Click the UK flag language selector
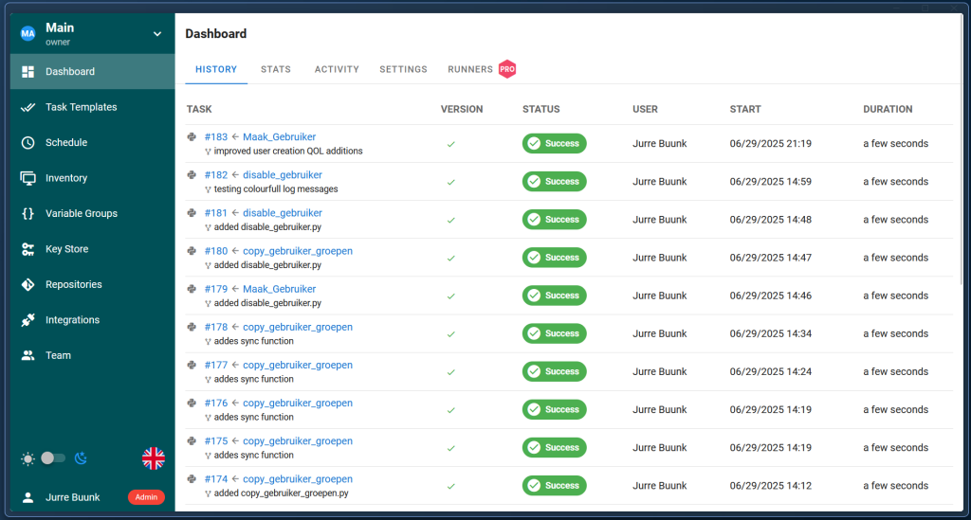Image resolution: width=971 pixels, height=520 pixels. [153, 458]
